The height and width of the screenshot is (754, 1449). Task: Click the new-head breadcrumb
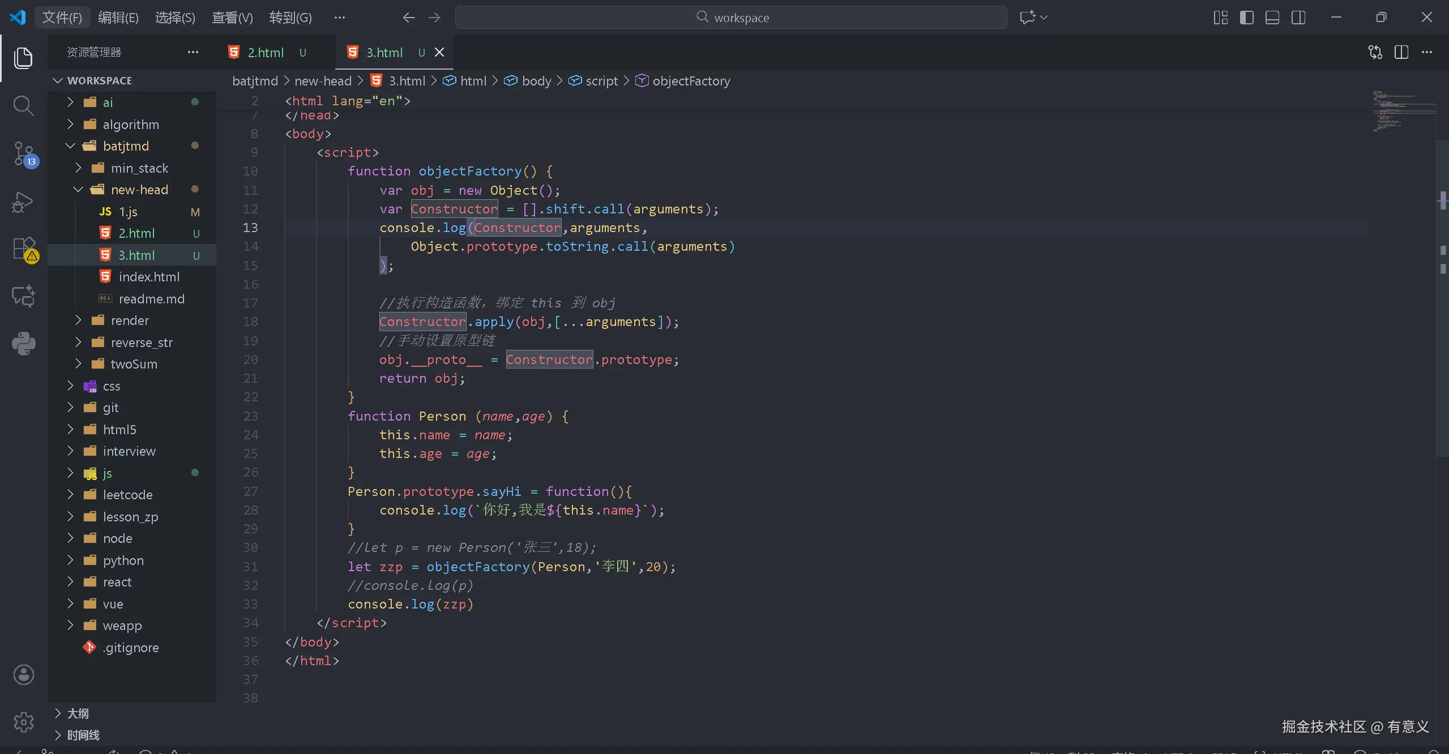click(x=323, y=81)
